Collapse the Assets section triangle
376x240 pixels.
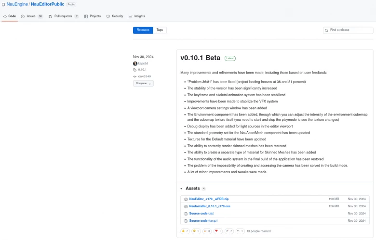[x=181, y=189]
